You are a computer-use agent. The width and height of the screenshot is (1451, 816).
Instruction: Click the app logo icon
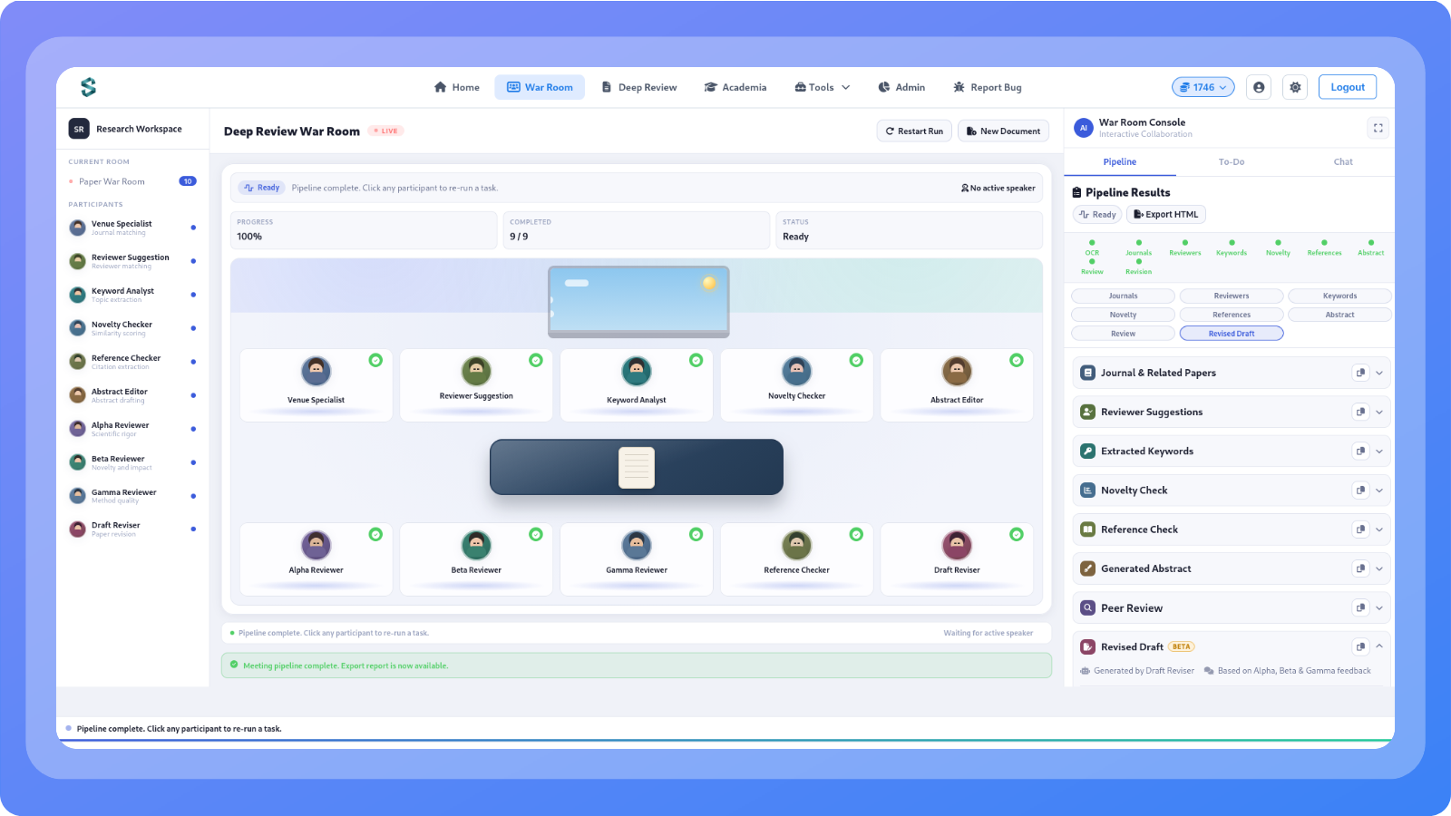[88, 87]
